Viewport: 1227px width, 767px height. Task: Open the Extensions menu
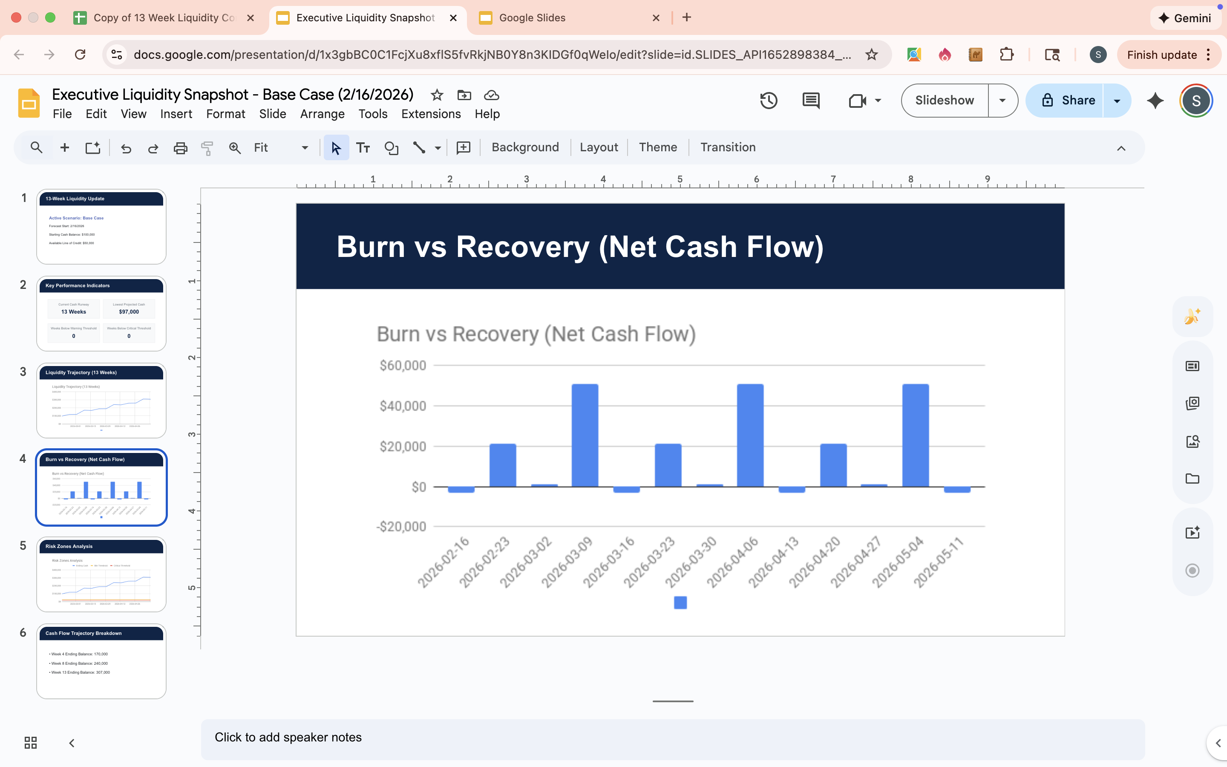point(431,114)
